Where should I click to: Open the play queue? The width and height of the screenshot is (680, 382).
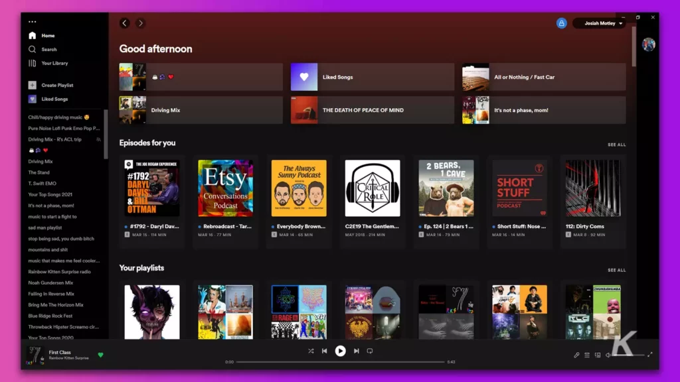587,355
